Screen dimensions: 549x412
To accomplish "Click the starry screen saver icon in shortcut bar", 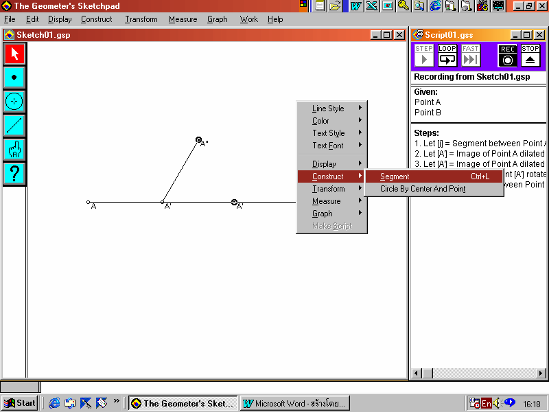I will tap(498, 6).
